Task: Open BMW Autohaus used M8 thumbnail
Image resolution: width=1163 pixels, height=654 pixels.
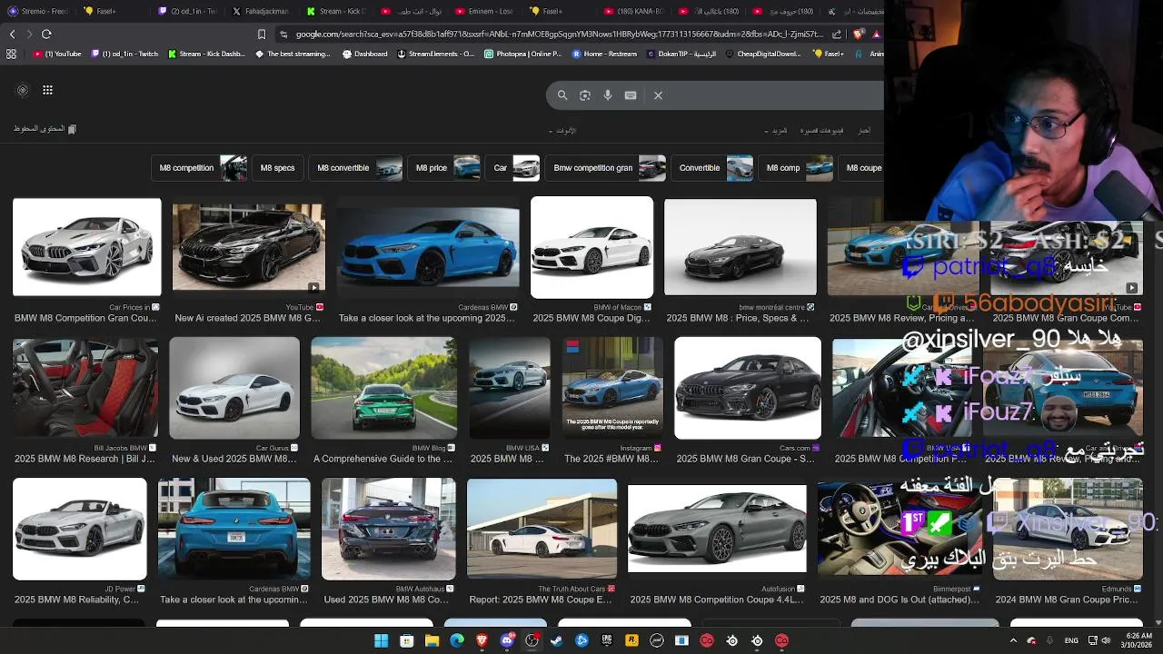Action: (x=389, y=529)
